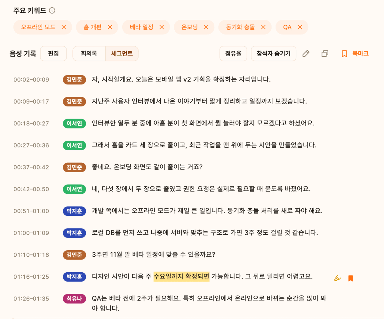Click the 편집 button
The height and width of the screenshot is (319, 384).
pyautogui.click(x=53, y=53)
